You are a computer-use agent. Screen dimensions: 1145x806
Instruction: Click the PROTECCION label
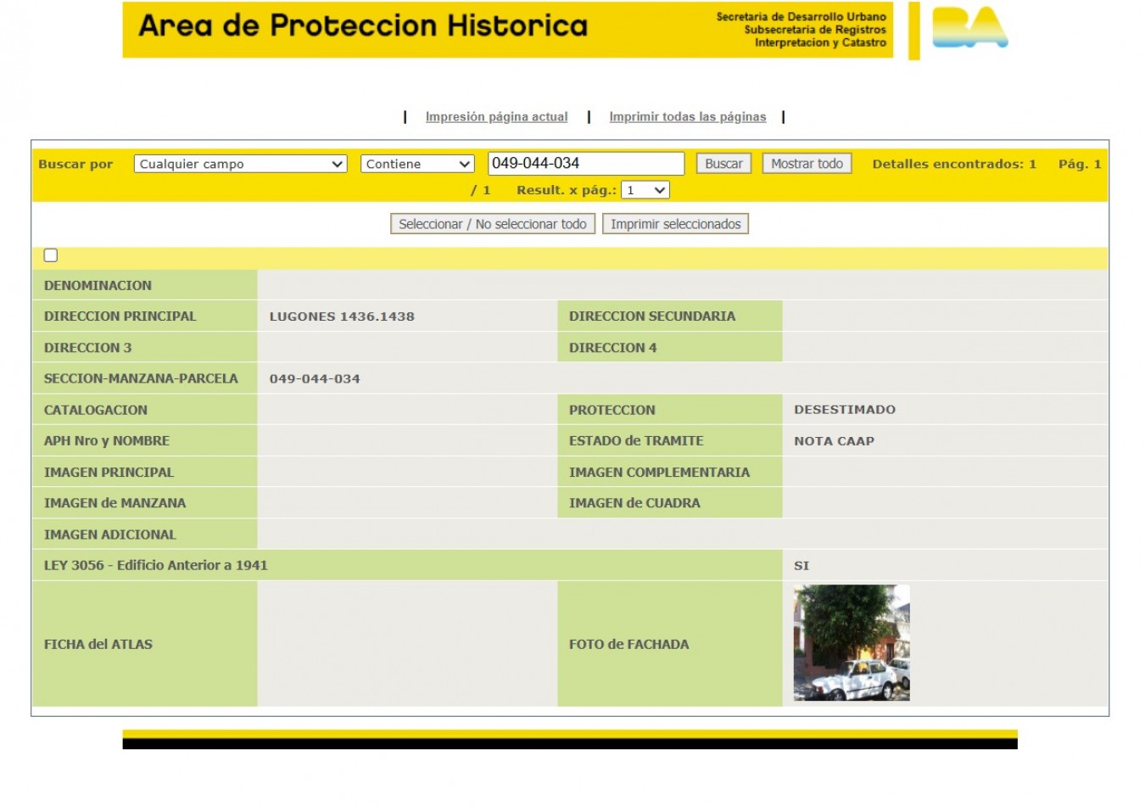tap(612, 410)
